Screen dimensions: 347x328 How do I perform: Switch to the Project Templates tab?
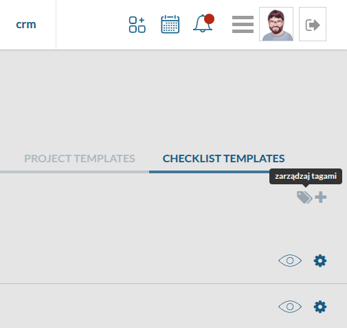pos(80,159)
